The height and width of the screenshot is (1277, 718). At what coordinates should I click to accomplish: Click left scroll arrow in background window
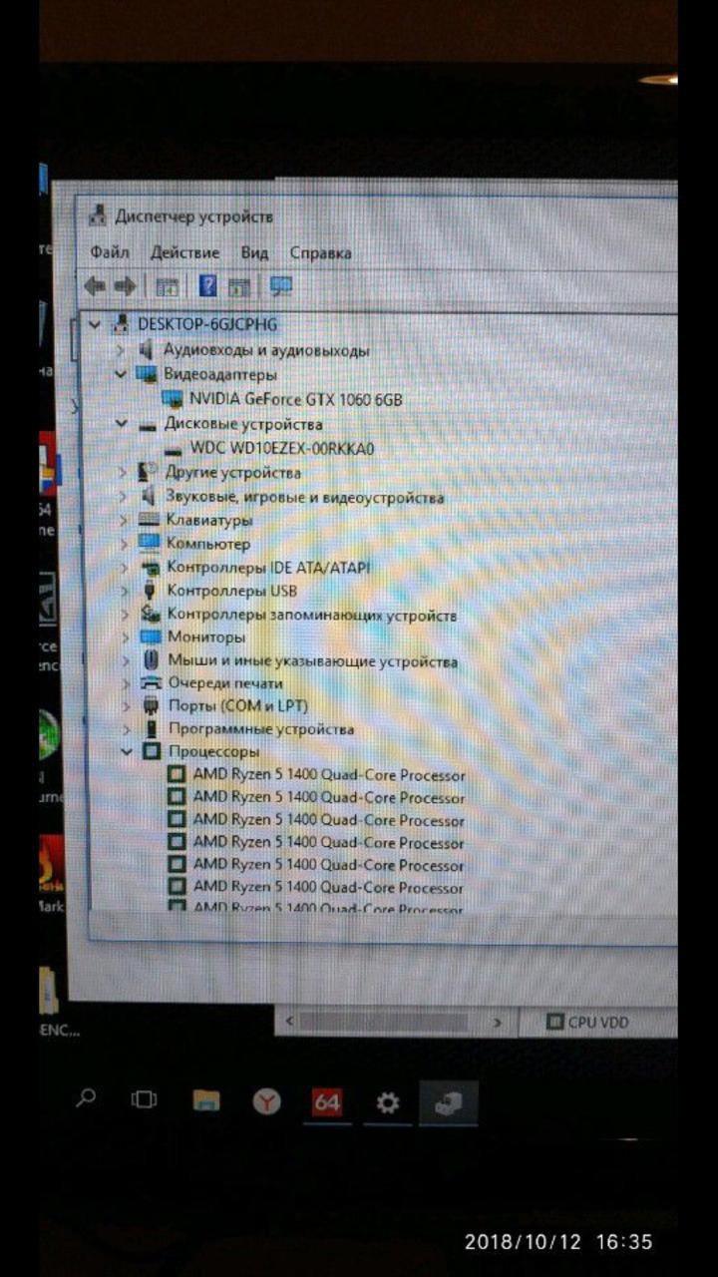pyautogui.click(x=289, y=1023)
